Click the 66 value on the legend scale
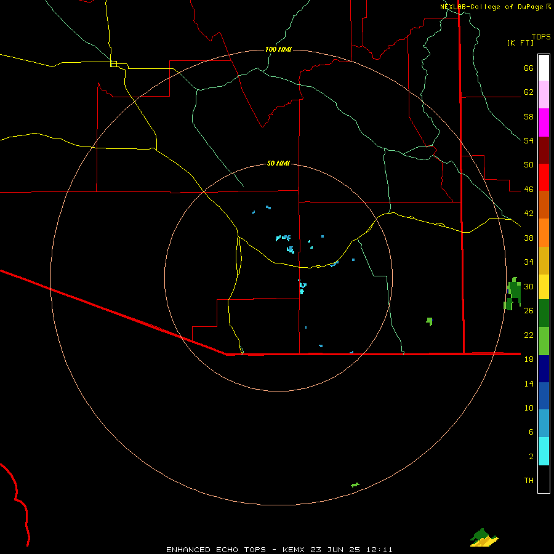The image size is (554, 554). click(529, 68)
